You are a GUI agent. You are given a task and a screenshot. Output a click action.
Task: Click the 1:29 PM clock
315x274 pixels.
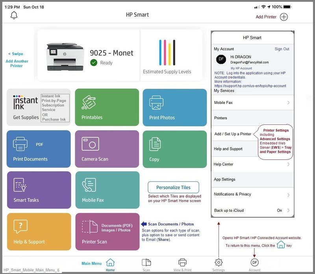(12, 7)
